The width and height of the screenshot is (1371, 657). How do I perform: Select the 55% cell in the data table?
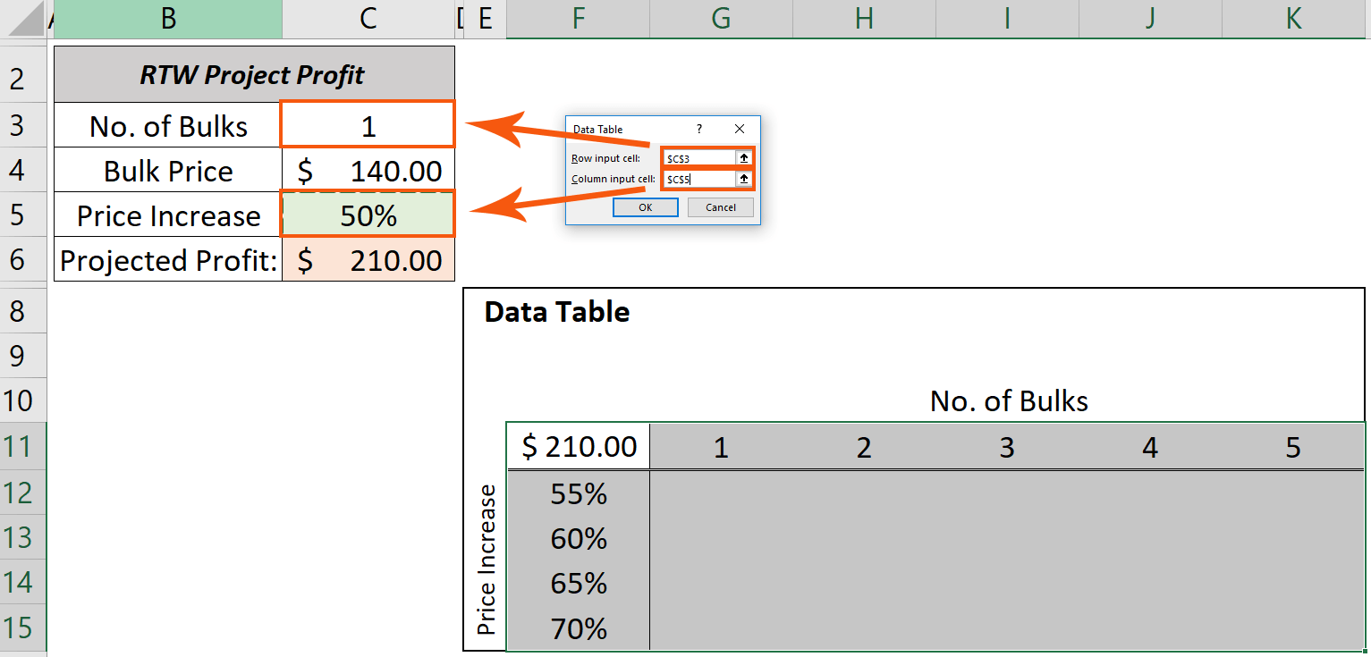tap(577, 493)
